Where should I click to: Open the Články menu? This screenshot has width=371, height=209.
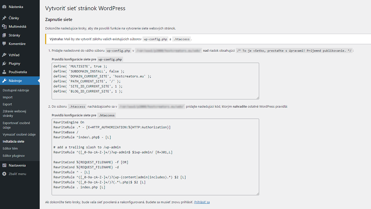click(x=20, y=18)
